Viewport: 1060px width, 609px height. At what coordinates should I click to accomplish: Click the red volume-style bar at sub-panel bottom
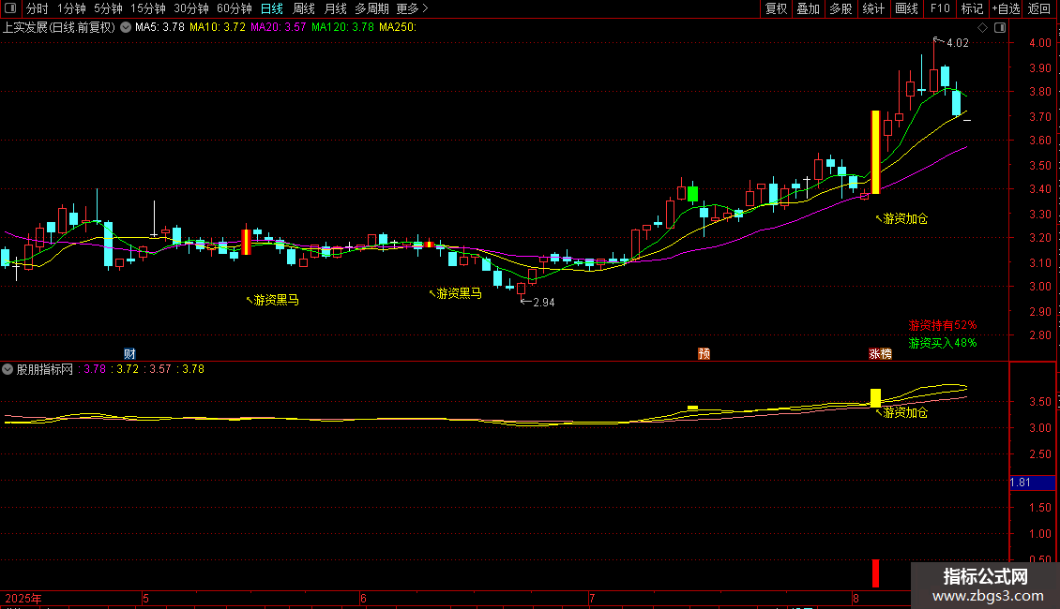tap(875, 573)
